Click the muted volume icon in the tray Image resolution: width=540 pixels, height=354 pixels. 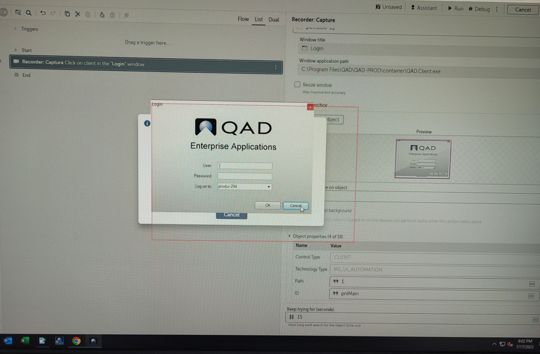pos(510,344)
